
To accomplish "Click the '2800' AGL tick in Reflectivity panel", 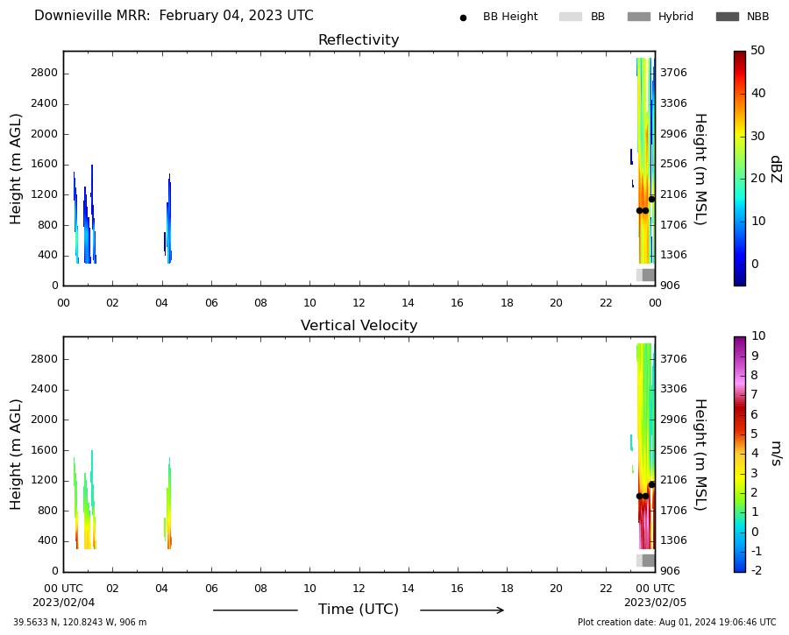I will click(45, 73).
